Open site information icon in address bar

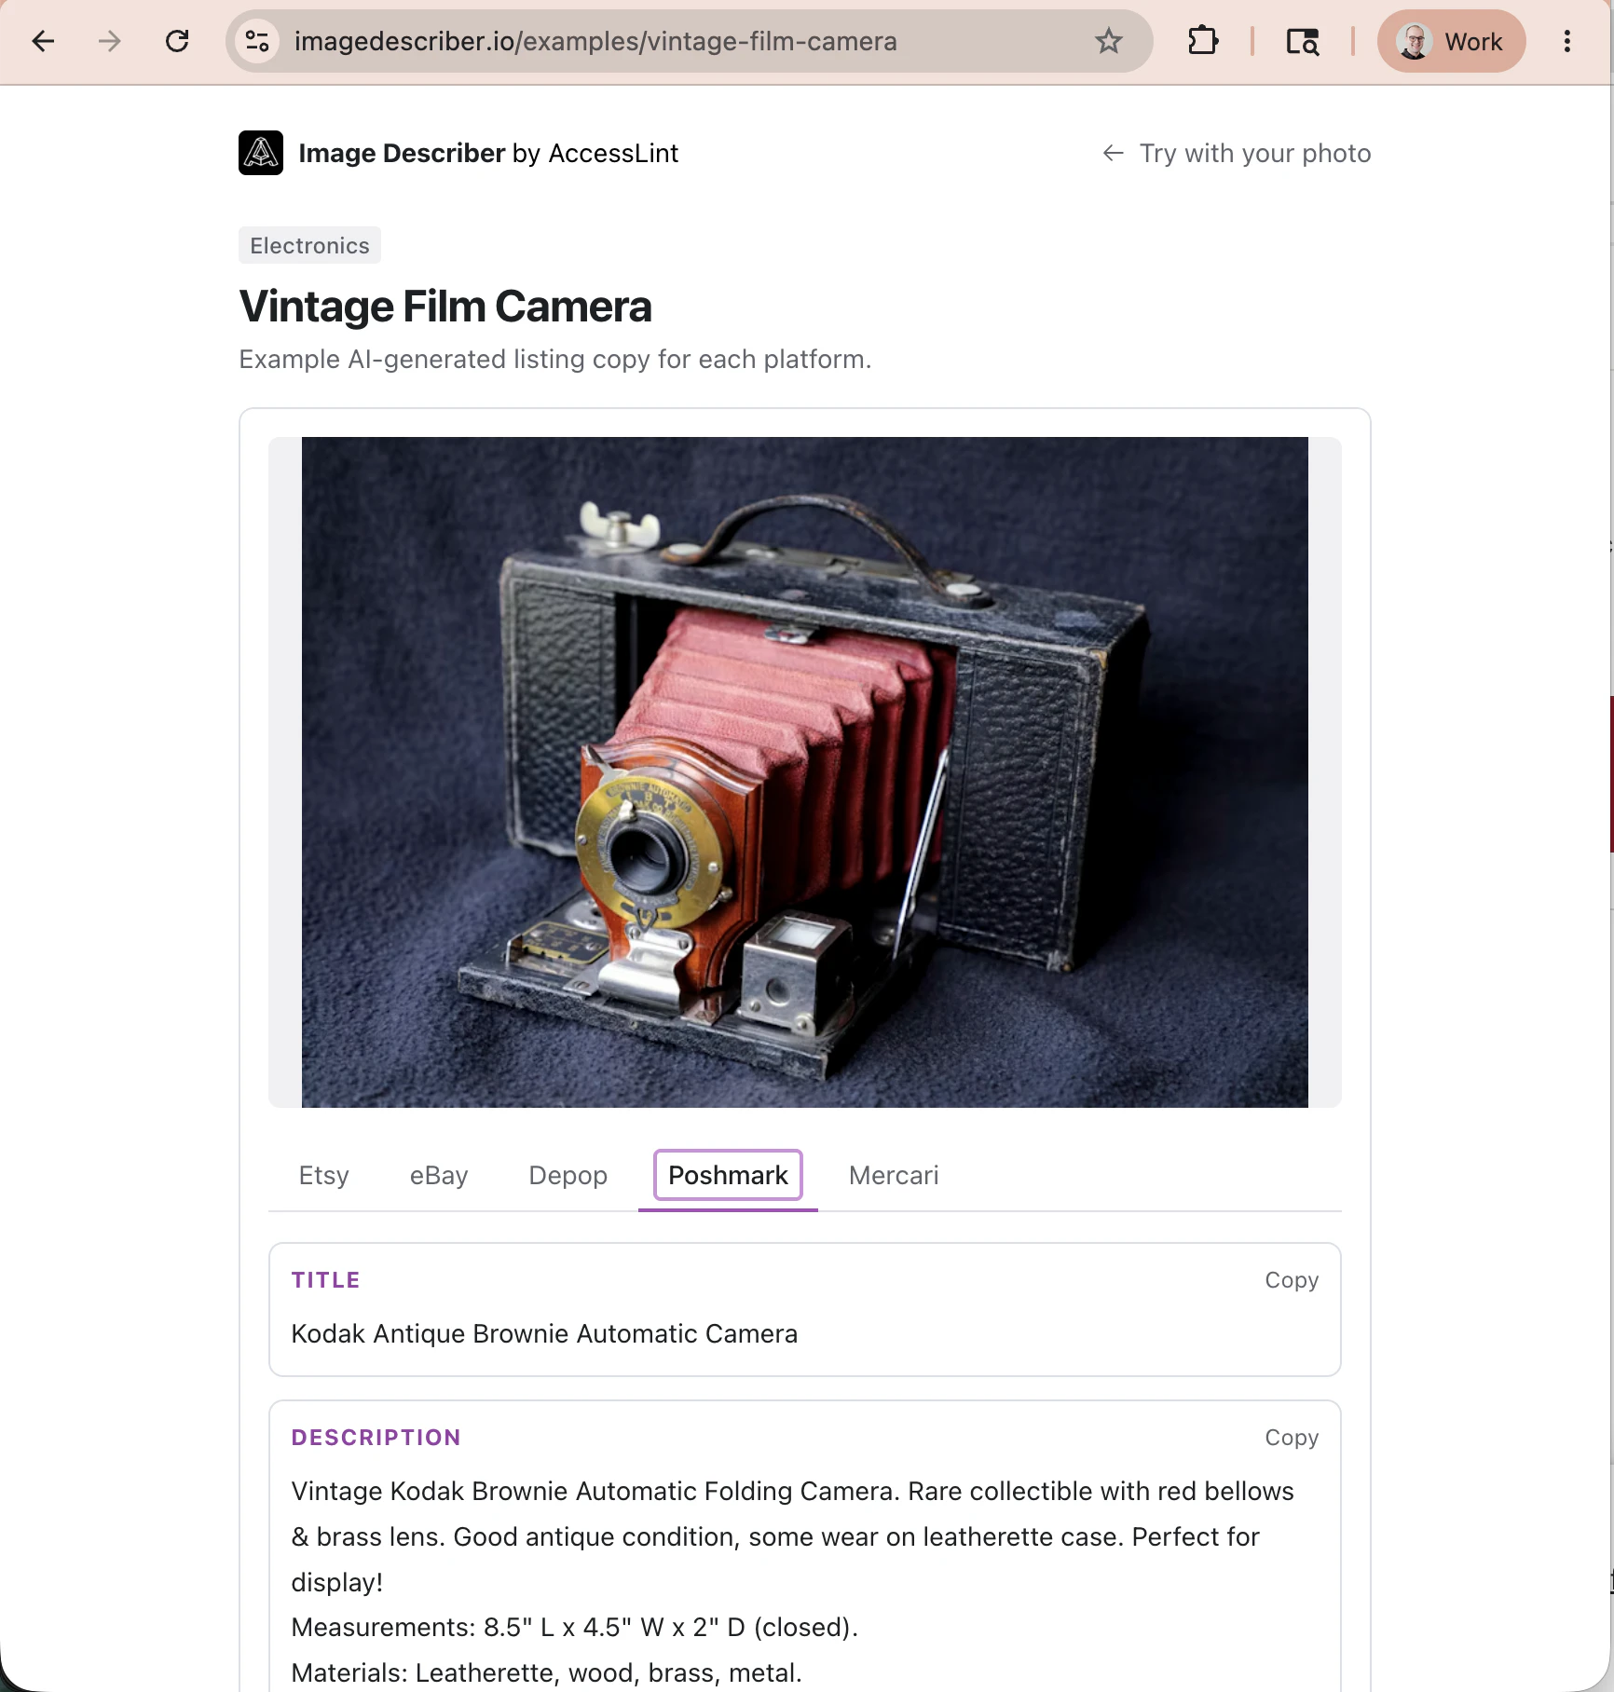(257, 41)
